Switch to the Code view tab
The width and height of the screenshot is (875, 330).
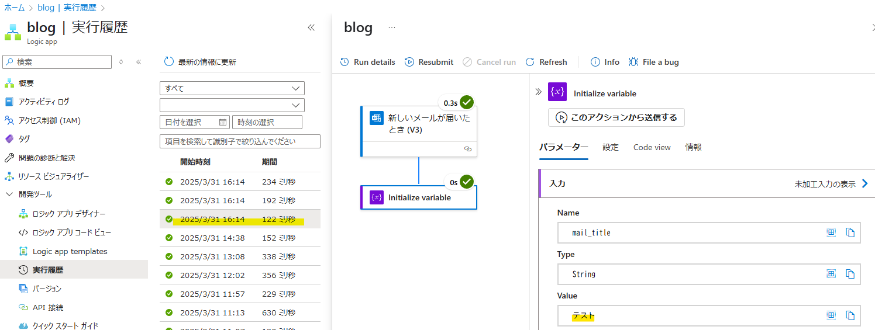(652, 147)
